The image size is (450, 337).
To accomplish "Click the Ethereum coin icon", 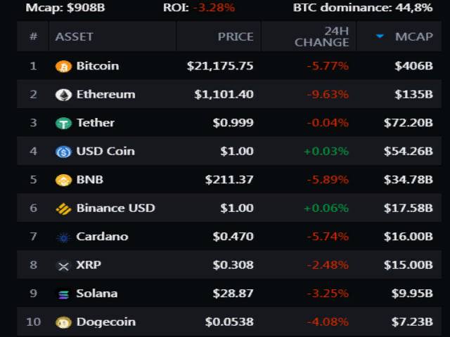I will [x=63, y=95].
